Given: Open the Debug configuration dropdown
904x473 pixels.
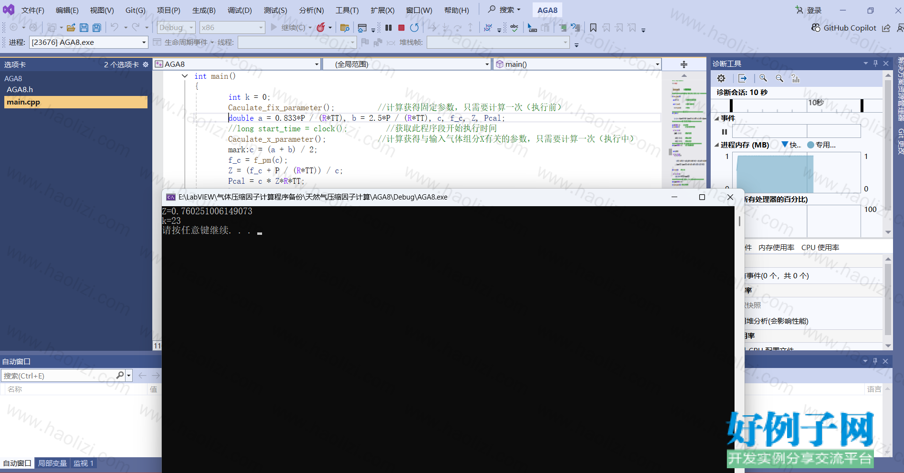Looking at the screenshot, I should (x=176, y=28).
